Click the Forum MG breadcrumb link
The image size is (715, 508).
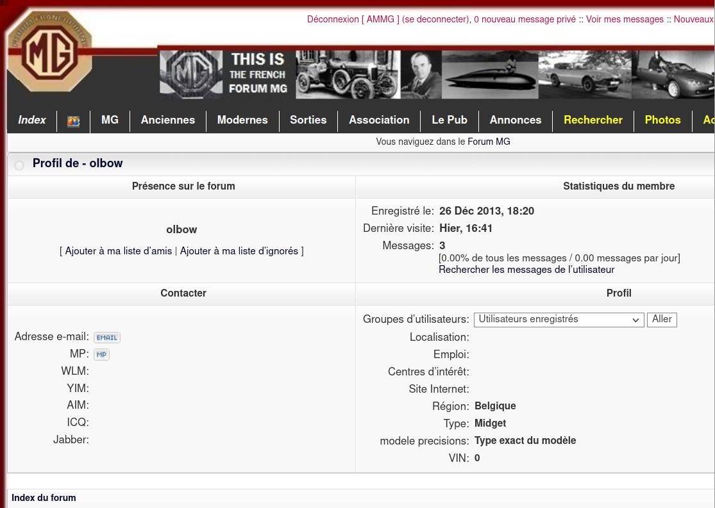click(489, 142)
